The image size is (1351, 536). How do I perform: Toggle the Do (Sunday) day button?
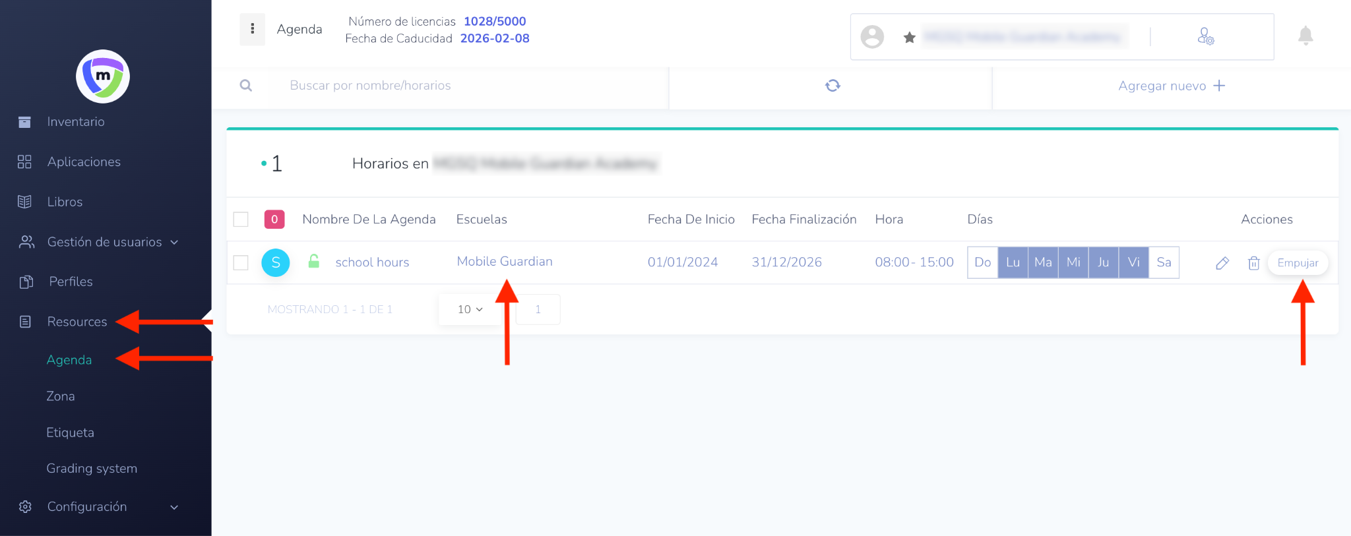[982, 262]
